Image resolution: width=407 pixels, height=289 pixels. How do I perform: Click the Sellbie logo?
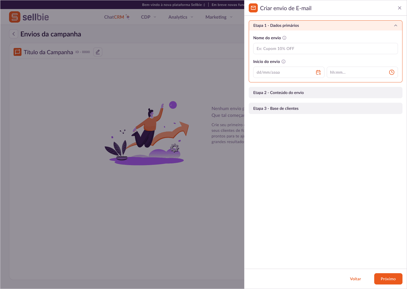pos(29,17)
